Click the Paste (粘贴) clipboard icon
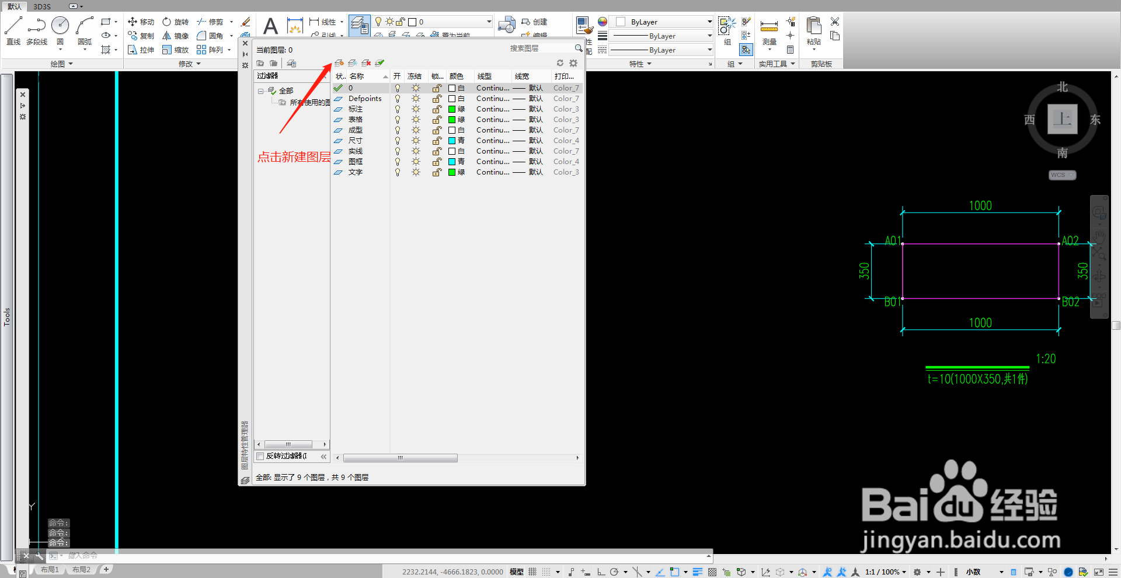 (x=813, y=27)
